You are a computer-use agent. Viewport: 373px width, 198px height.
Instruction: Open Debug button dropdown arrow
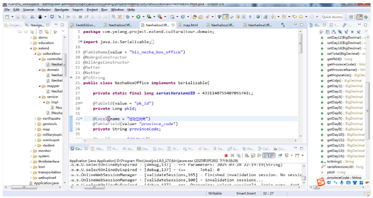tap(133, 17)
